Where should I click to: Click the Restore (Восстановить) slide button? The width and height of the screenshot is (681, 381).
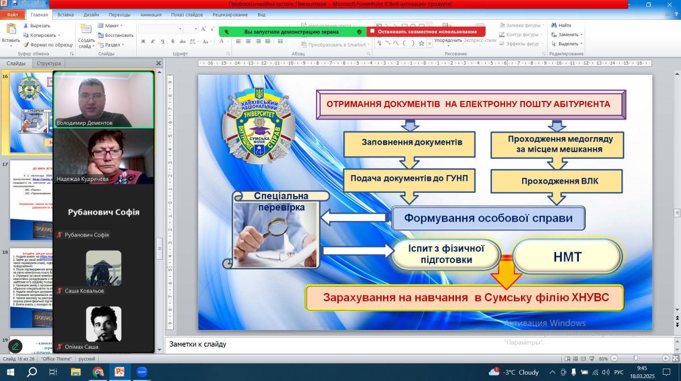click(115, 35)
